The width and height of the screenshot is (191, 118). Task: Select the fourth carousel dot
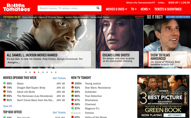(x=38, y=72)
